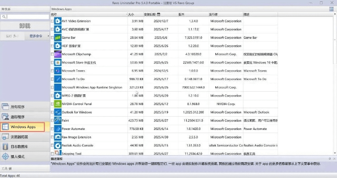Click the Game Bar app icon
Screen dimensions: 337x178
tap(58, 37)
